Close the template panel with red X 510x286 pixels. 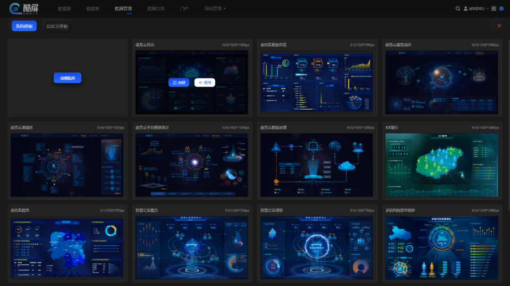point(499,26)
